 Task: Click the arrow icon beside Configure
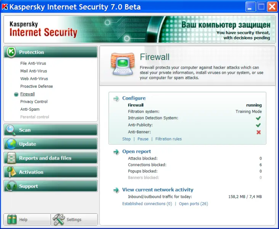(x=116, y=98)
